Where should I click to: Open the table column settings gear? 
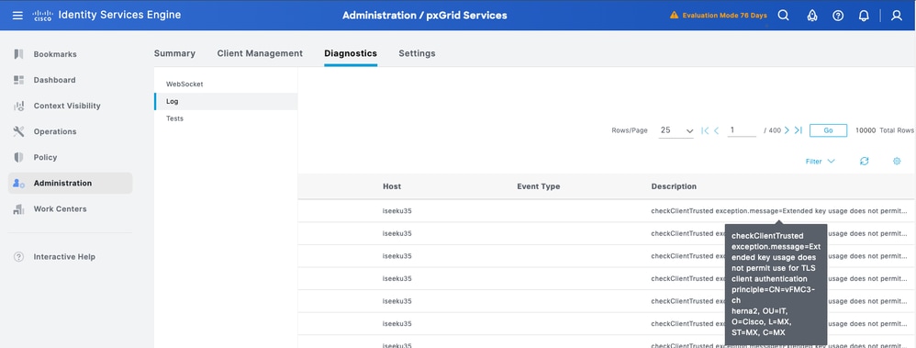(897, 161)
